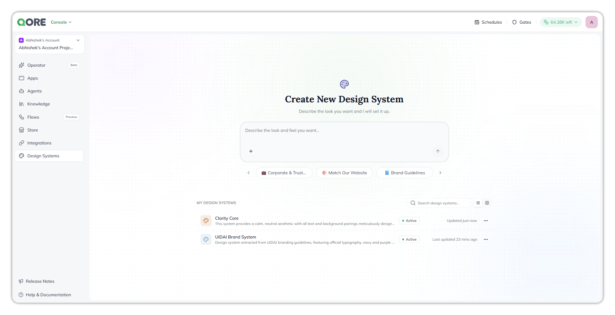Open Help & Documentation
This screenshot has width=615, height=315.
pyautogui.click(x=45, y=295)
